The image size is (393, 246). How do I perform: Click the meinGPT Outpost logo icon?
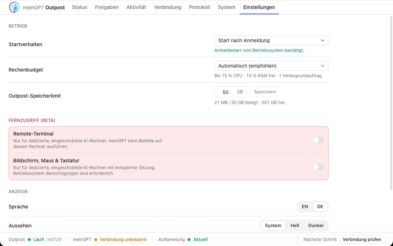point(14,7)
